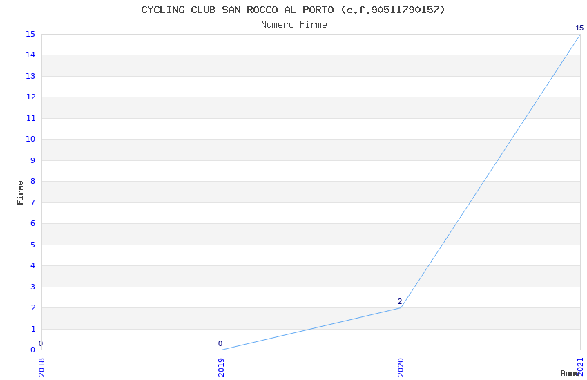Click y-axis tick value 10
Screen dimensions: 587x380
click(30, 140)
